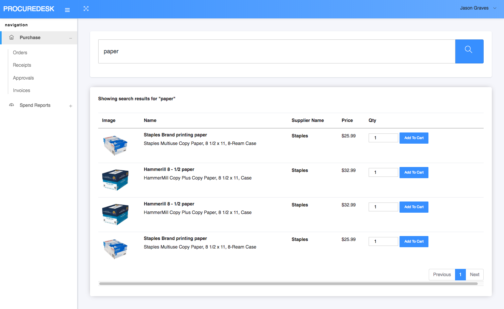The image size is (504, 309).
Task: Click the quantity field for Hammerill 8 - 1/2 paper
Action: click(x=383, y=172)
